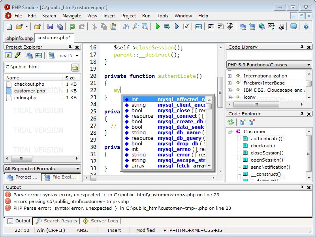The image size is (316, 237).
Task: Close the Code Library panel
Action: coord(309,47)
